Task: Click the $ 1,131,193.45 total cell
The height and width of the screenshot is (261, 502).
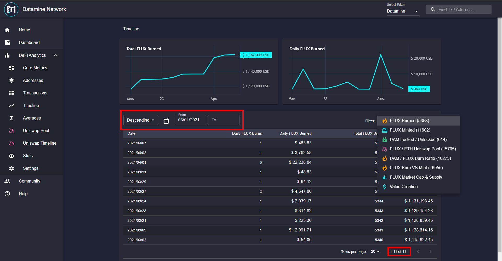Action: pos(419,201)
